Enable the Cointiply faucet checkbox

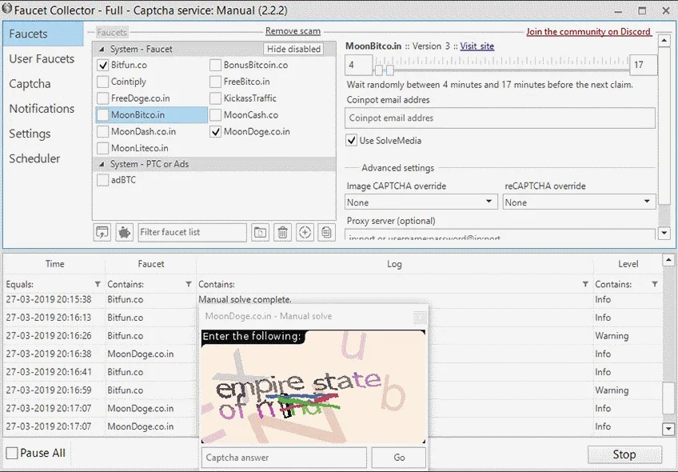103,82
